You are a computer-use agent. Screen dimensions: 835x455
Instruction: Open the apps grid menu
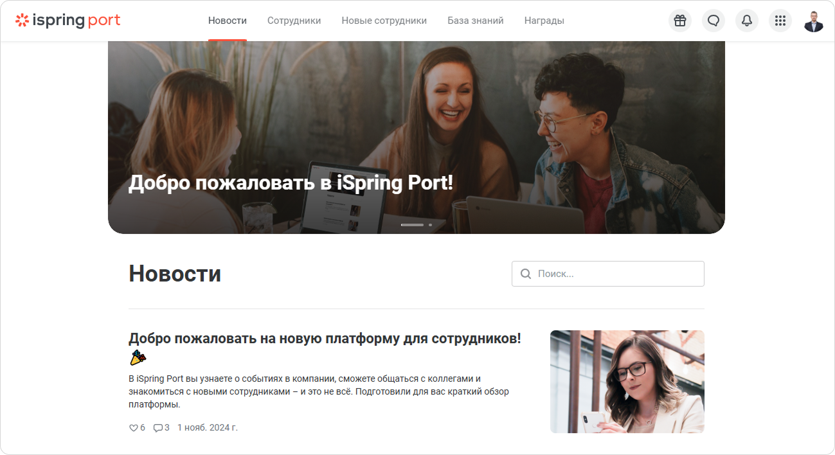pyautogui.click(x=780, y=21)
